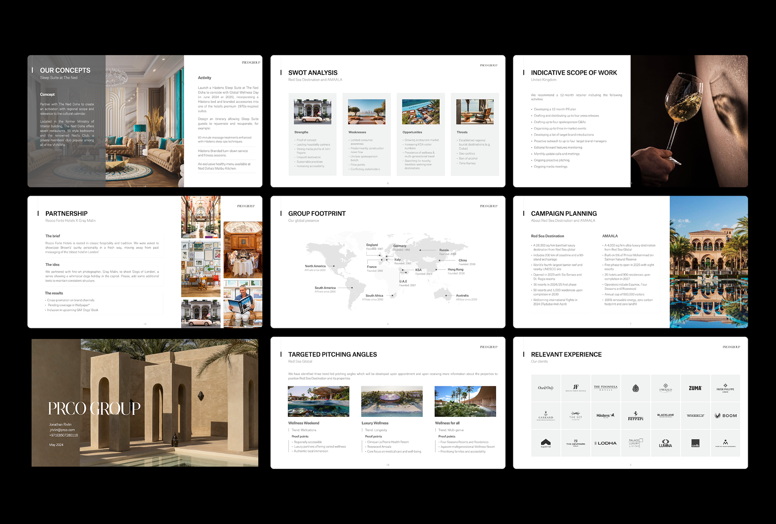Open the SWOT Analysis slide
The width and height of the screenshot is (776, 524).
coord(388,121)
